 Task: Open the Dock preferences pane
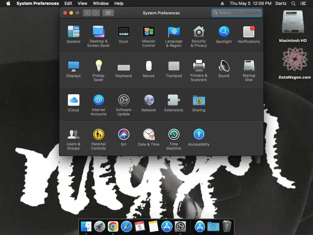click(x=123, y=34)
